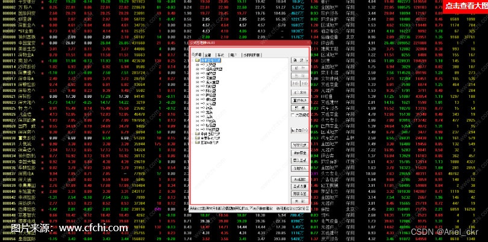
Task: Click the indicator icon beside 其他系
Action: point(202,121)
